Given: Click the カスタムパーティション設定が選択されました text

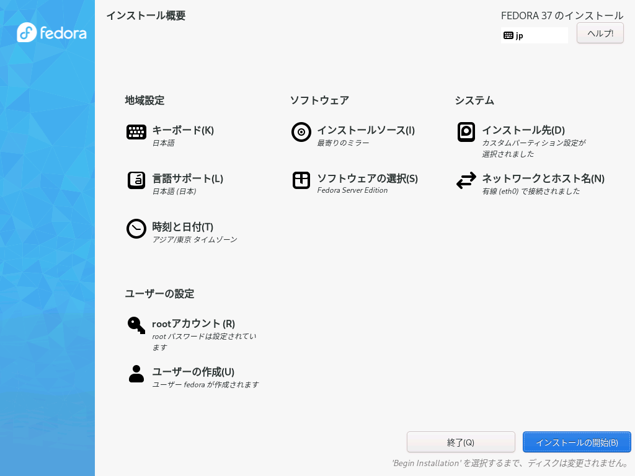Looking at the screenshot, I should click(x=534, y=149).
